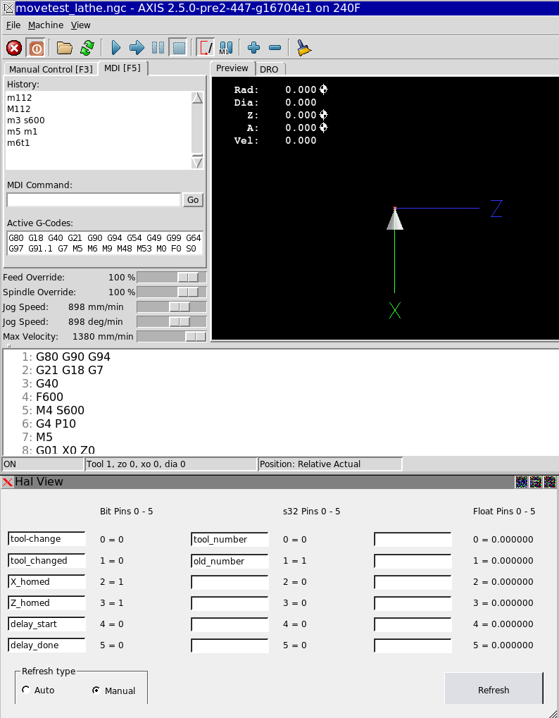Click the Hal View close X icon
559x718 pixels.
click(x=7, y=482)
